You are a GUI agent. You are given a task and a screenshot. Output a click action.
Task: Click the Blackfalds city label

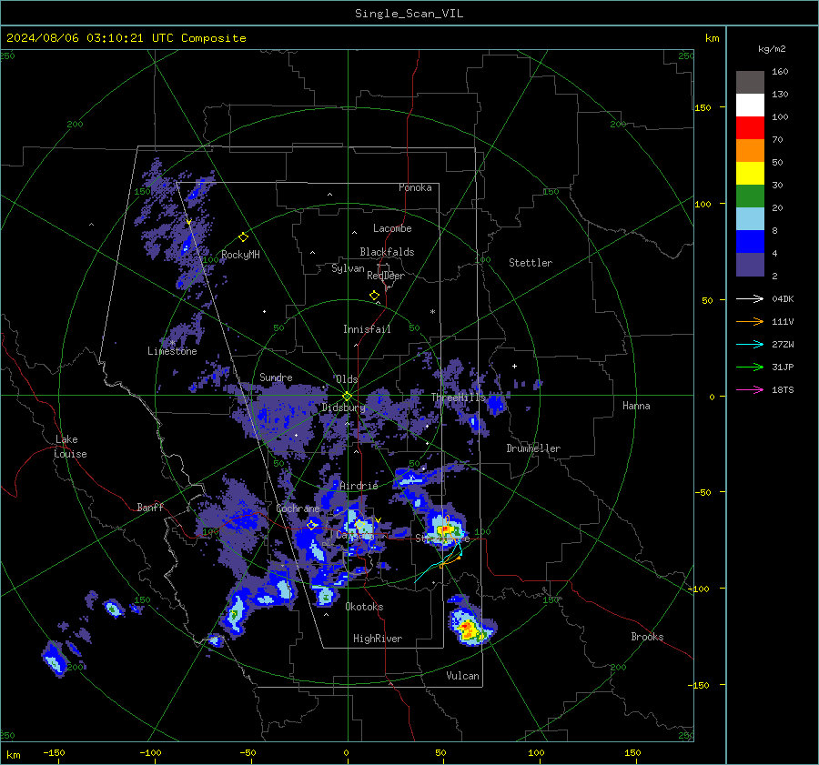click(387, 252)
